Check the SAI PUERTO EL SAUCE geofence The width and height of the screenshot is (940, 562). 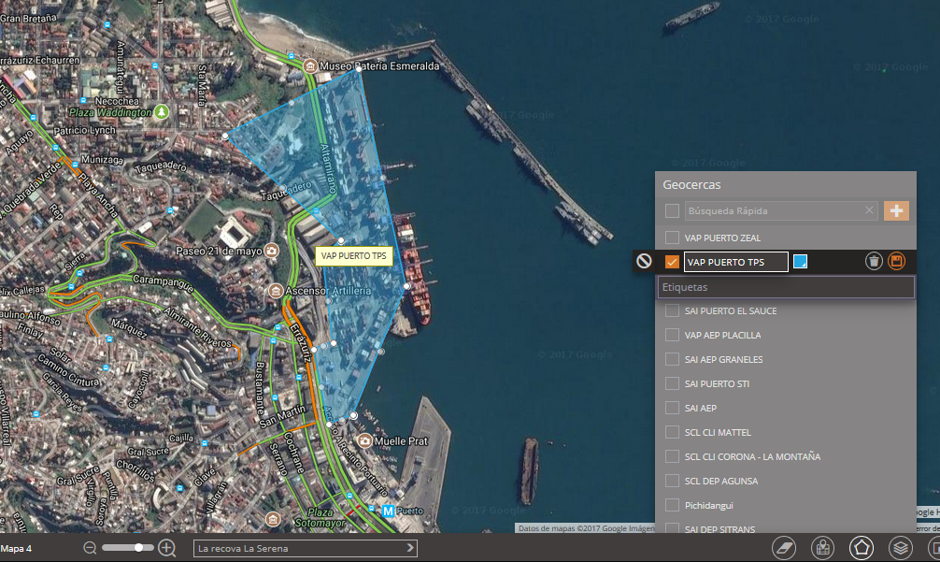(672, 310)
